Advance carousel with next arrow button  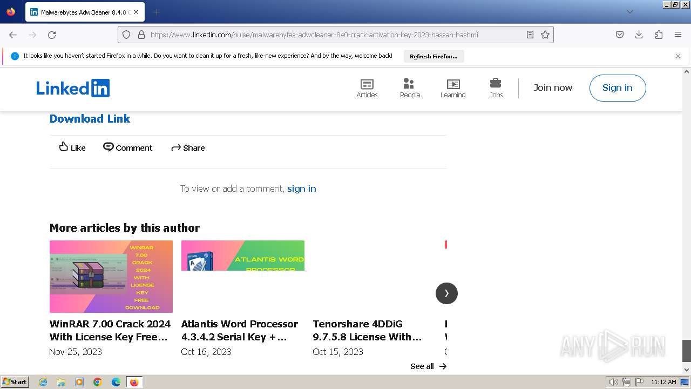pyautogui.click(x=446, y=293)
